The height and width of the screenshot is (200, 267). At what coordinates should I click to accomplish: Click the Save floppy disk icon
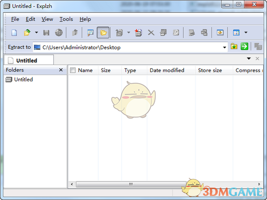coord(46,32)
